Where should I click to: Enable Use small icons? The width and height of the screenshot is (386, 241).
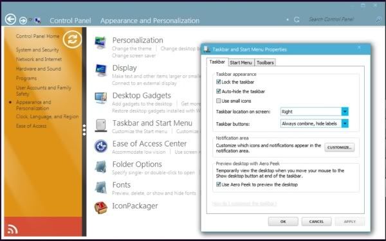click(218, 101)
